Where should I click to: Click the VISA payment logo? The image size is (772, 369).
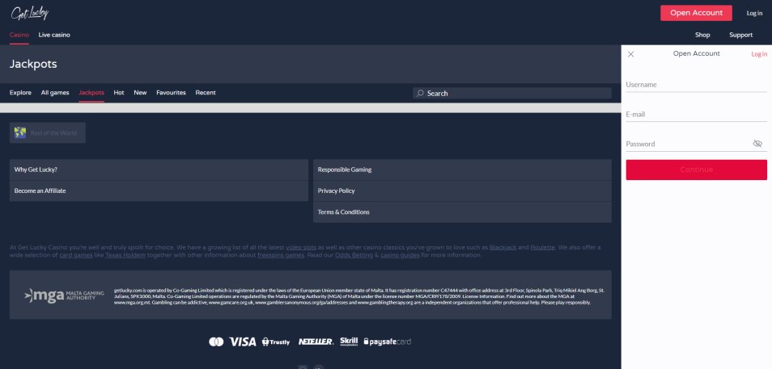coord(243,342)
